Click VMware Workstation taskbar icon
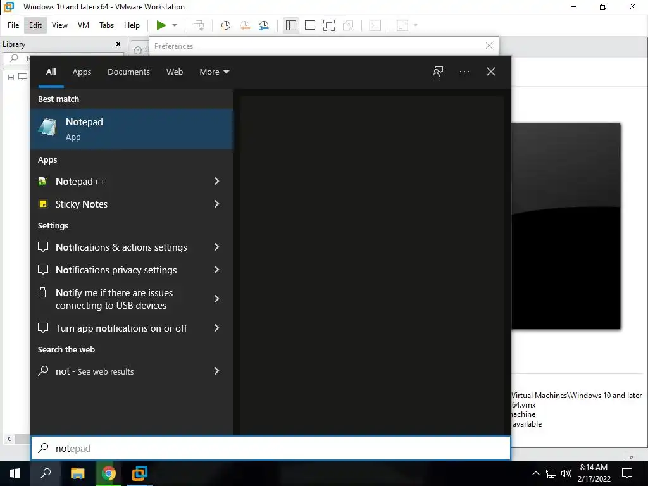648x486 pixels. (x=140, y=473)
